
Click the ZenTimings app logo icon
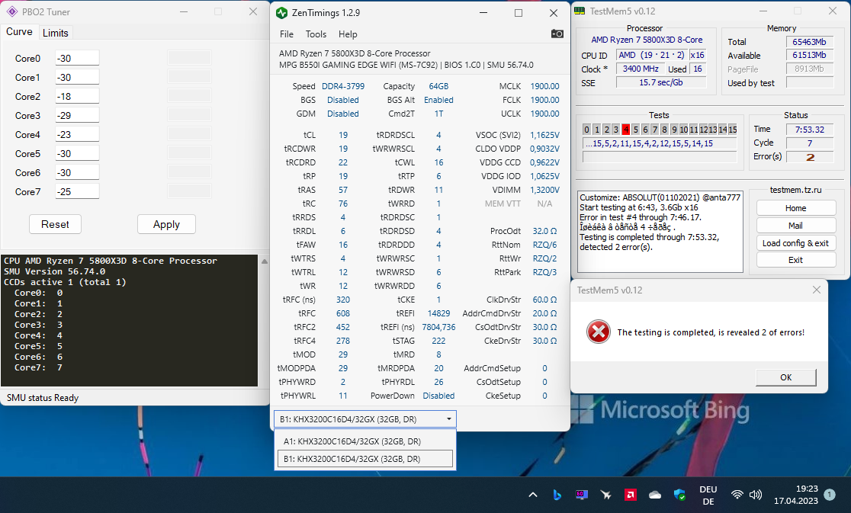[x=281, y=12]
